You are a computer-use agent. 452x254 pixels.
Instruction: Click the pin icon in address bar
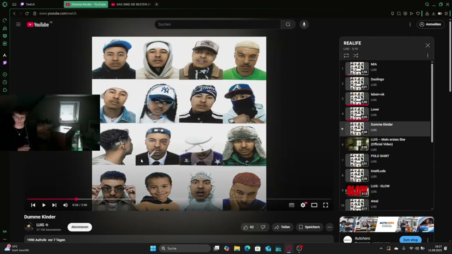click(x=392, y=13)
